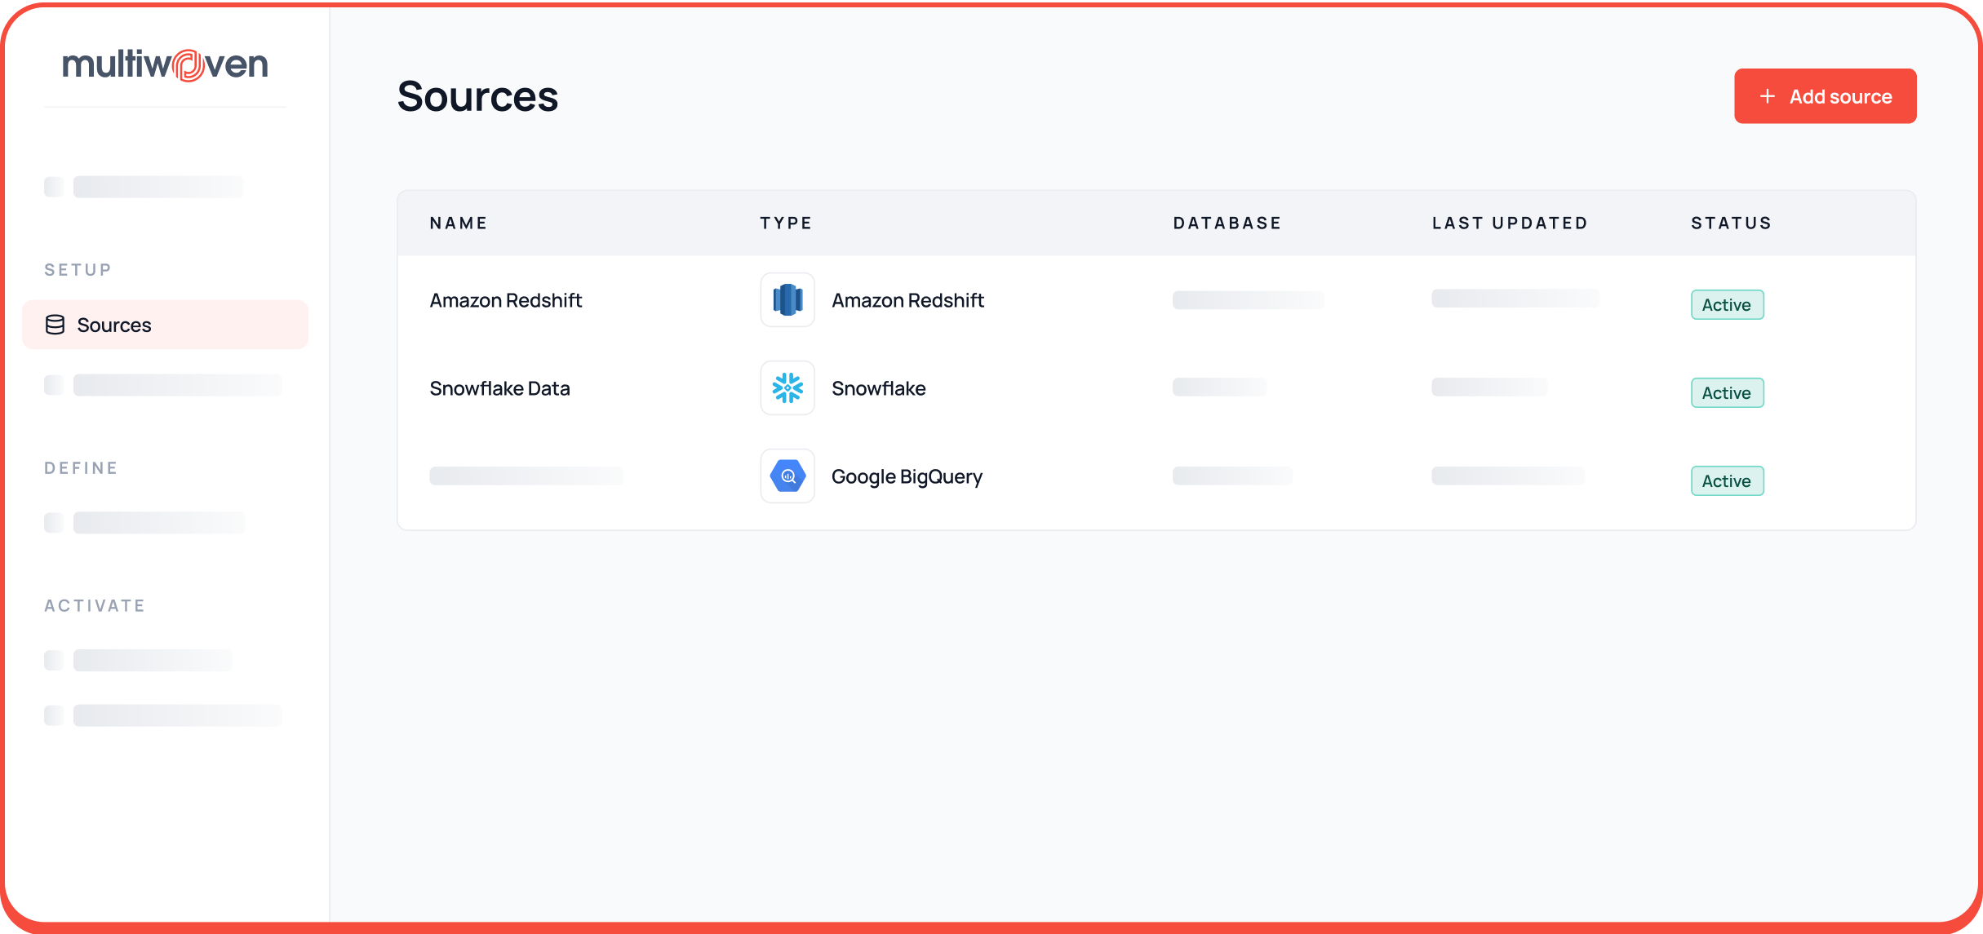Click the plus icon in Add source
The image size is (1983, 934).
[x=1768, y=96]
